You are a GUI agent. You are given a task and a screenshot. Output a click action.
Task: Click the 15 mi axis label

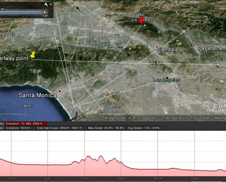tap(194, 179)
